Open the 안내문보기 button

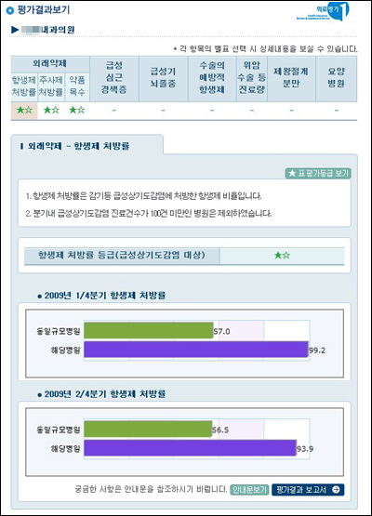click(249, 490)
